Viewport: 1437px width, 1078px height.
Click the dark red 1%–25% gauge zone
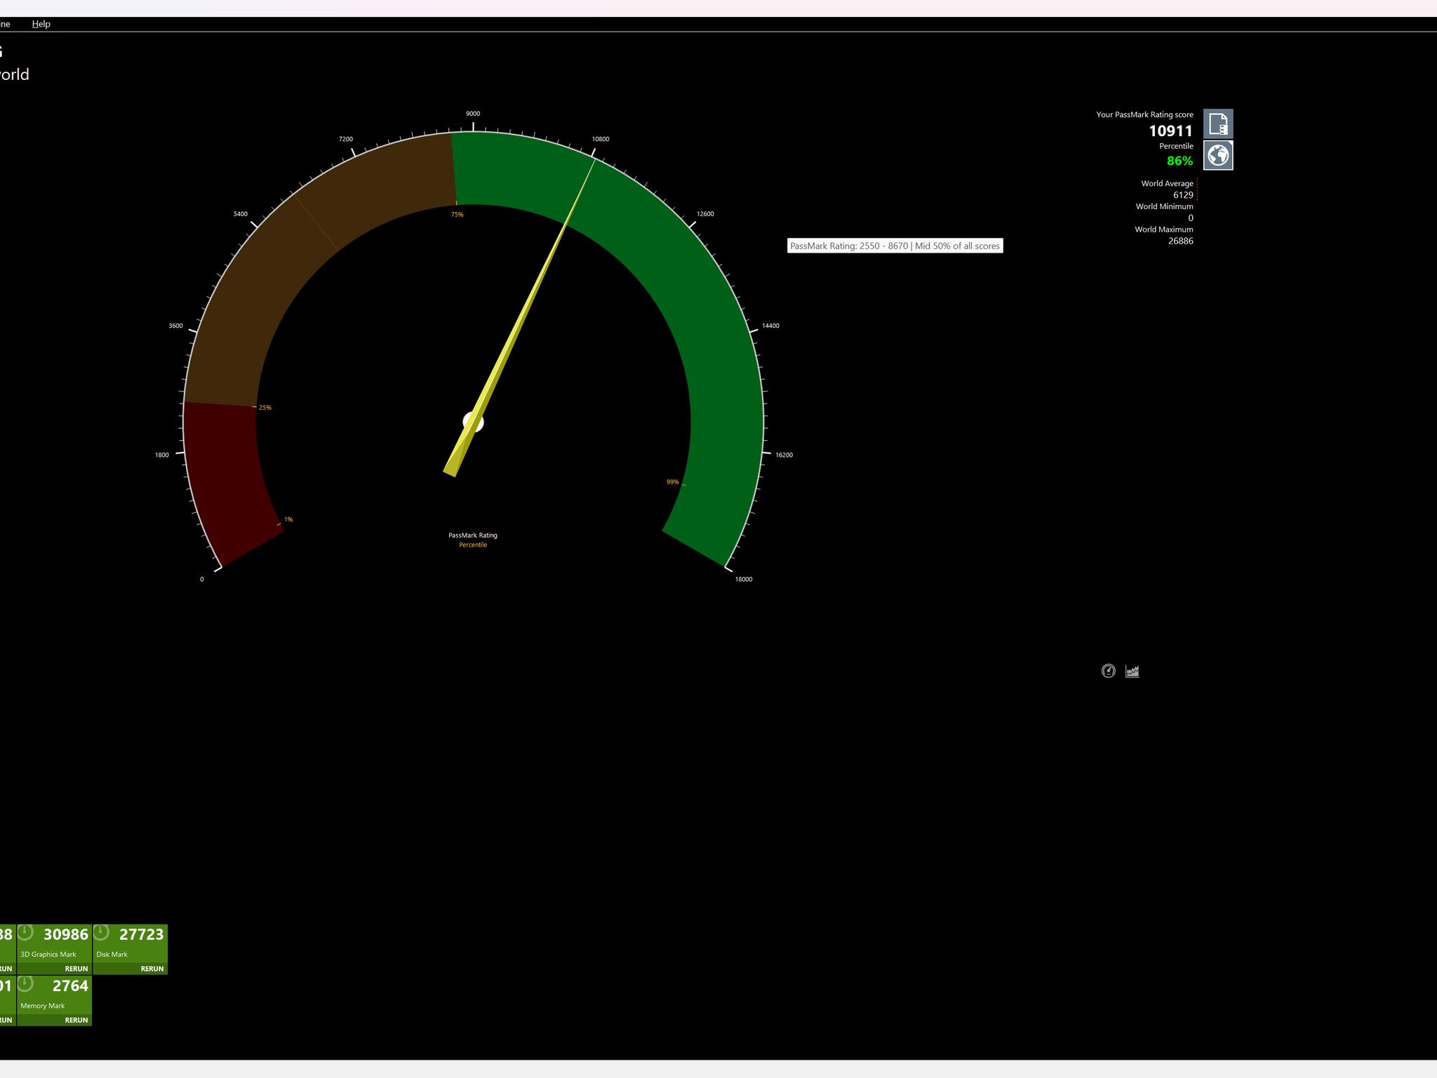(228, 477)
